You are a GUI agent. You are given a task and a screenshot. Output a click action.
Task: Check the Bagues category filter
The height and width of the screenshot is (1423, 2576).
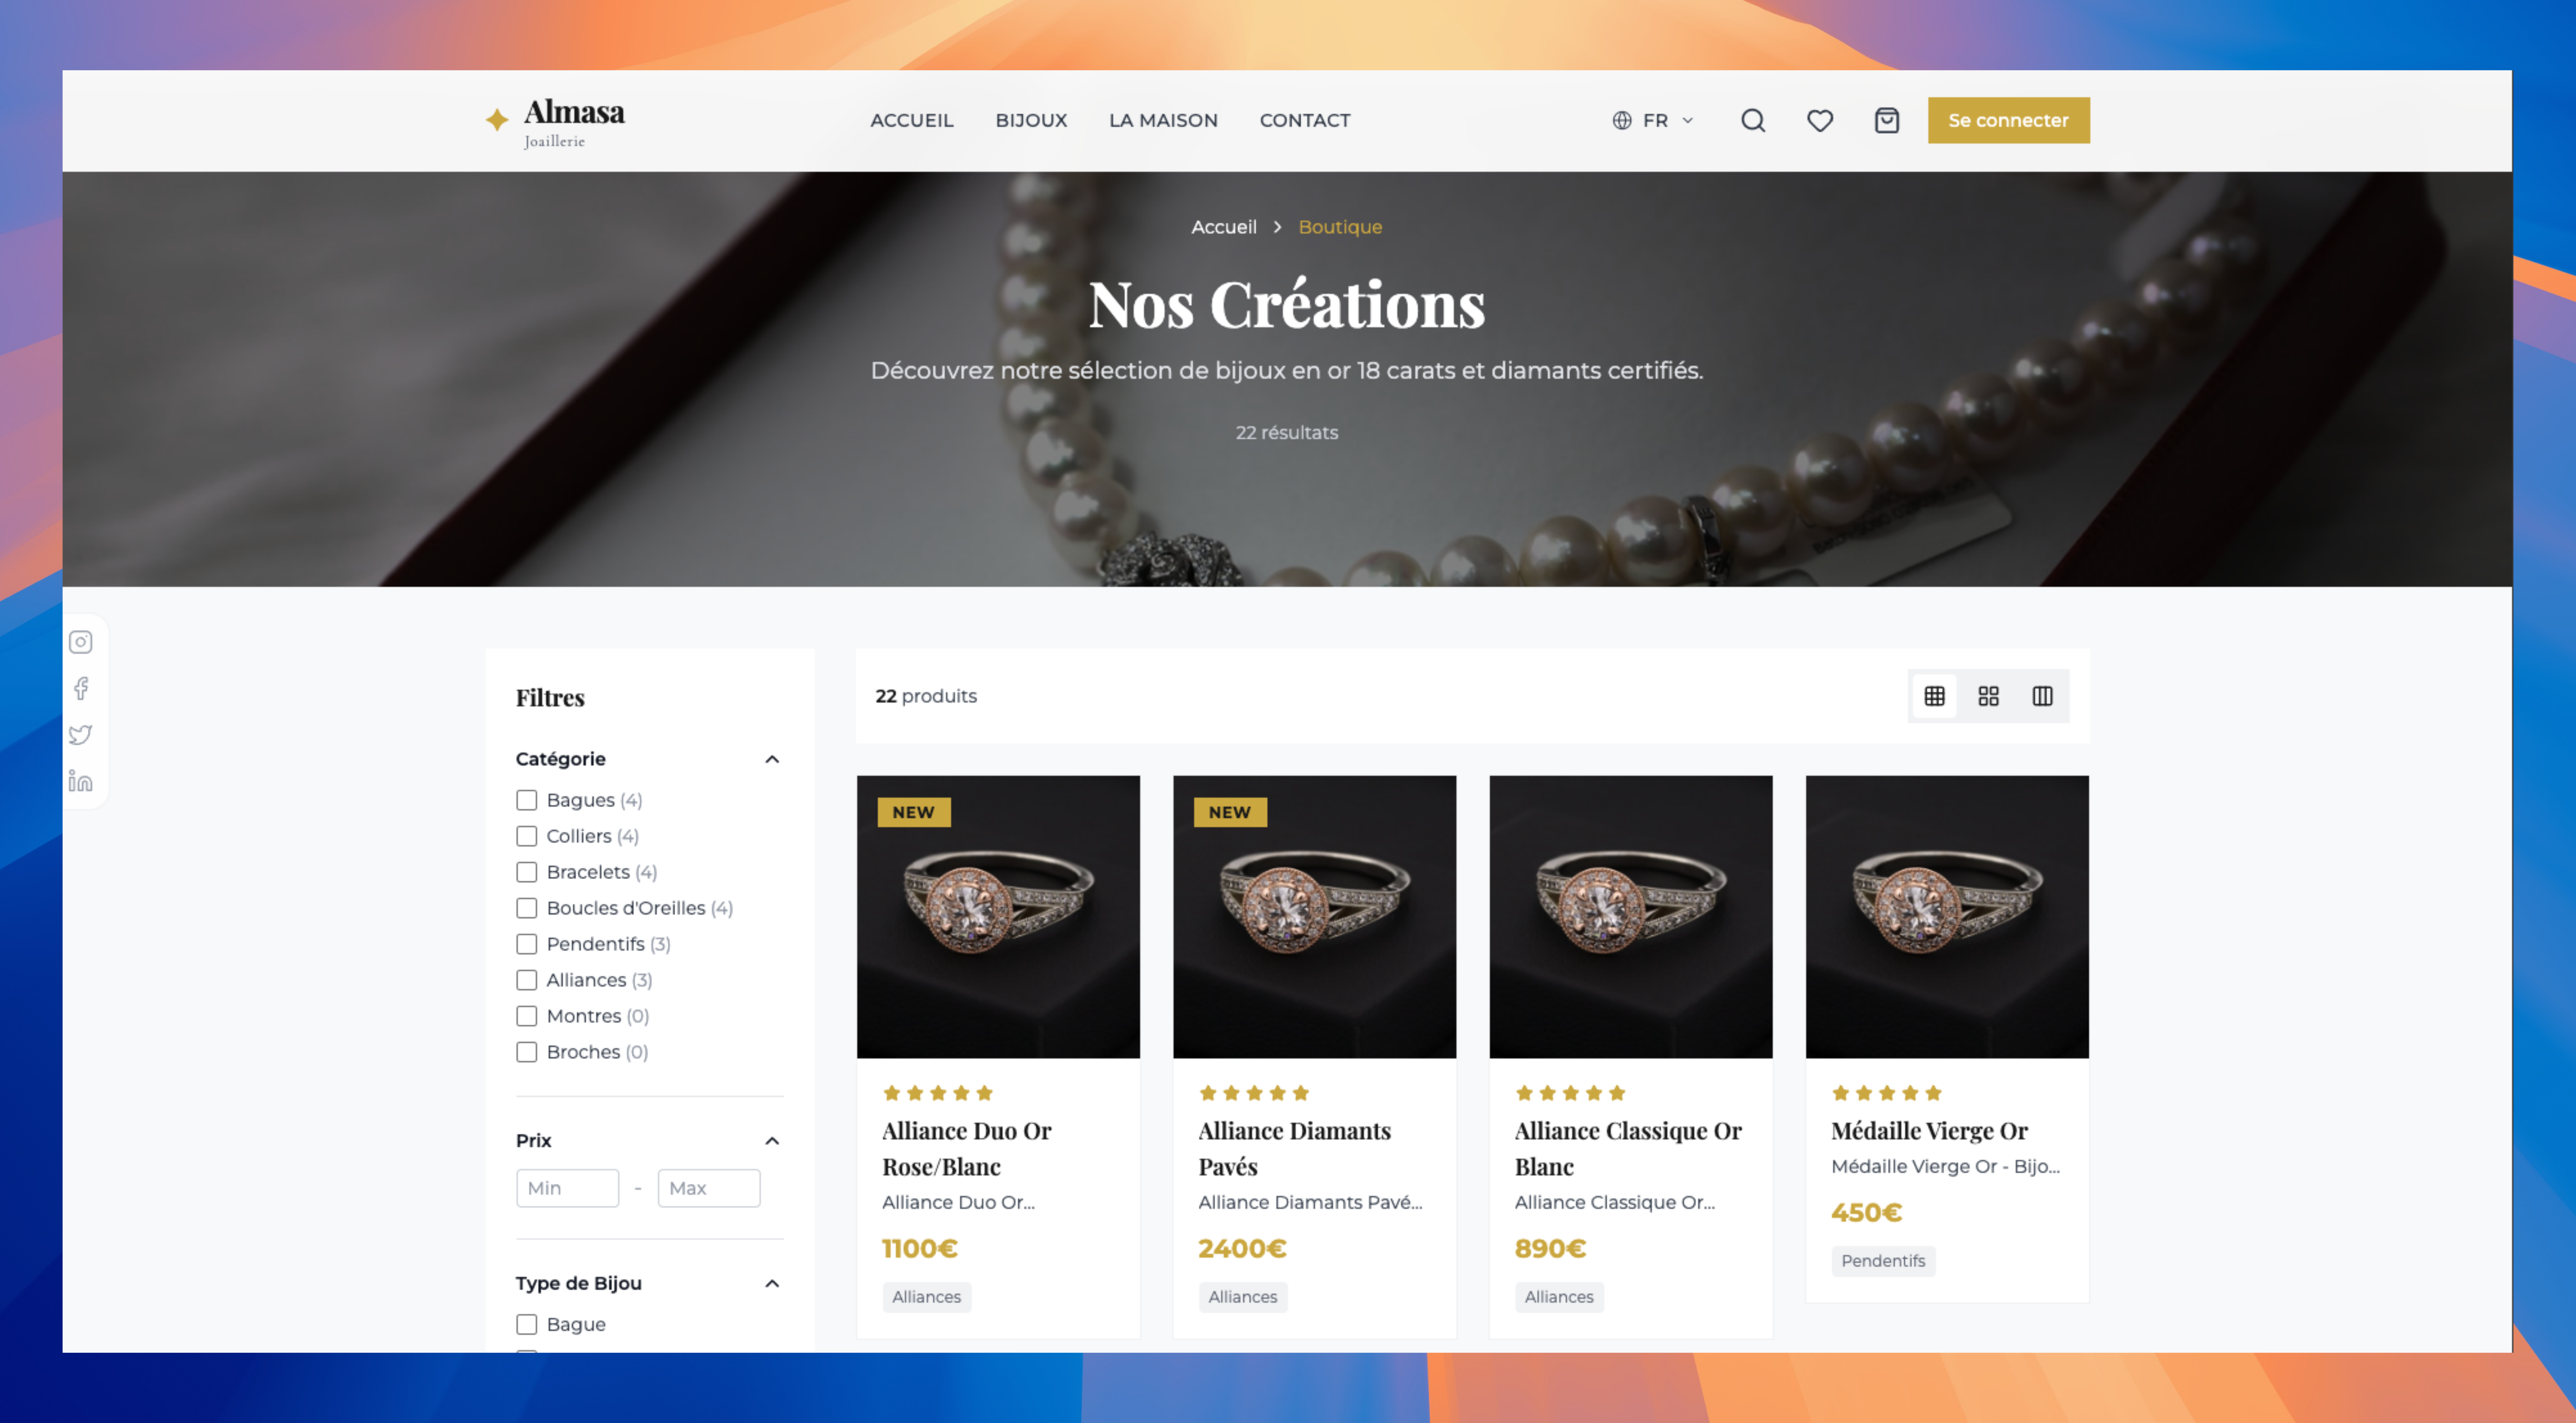tap(526, 799)
